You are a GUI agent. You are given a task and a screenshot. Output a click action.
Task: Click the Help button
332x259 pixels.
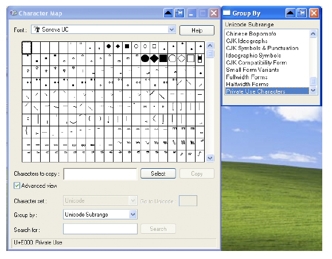click(x=197, y=30)
